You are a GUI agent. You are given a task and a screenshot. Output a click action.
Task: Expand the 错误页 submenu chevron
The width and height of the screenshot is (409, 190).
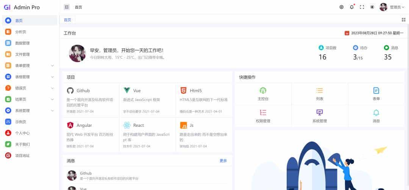click(x=52, y=88)
